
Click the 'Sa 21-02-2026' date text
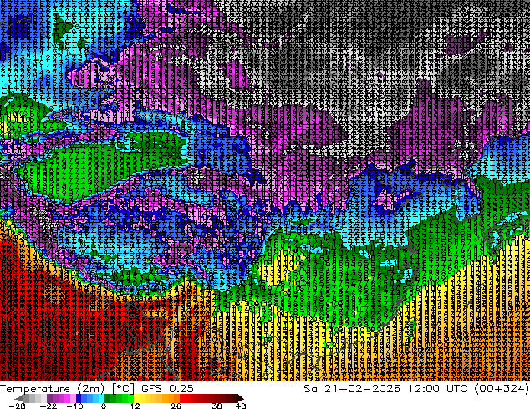(352, 389)
